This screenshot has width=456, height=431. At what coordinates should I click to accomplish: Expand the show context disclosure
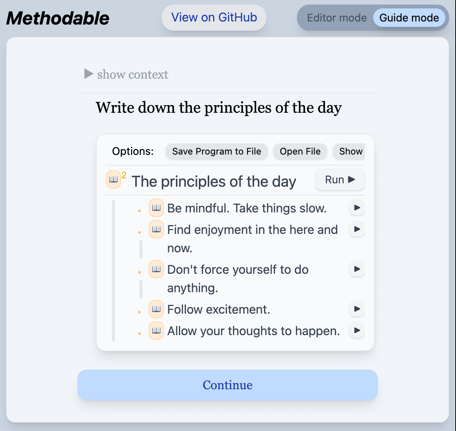pyautogui.click(x=126, y=74)
